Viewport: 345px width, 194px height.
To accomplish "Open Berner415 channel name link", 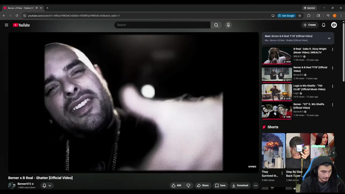I will coord(24,184).
